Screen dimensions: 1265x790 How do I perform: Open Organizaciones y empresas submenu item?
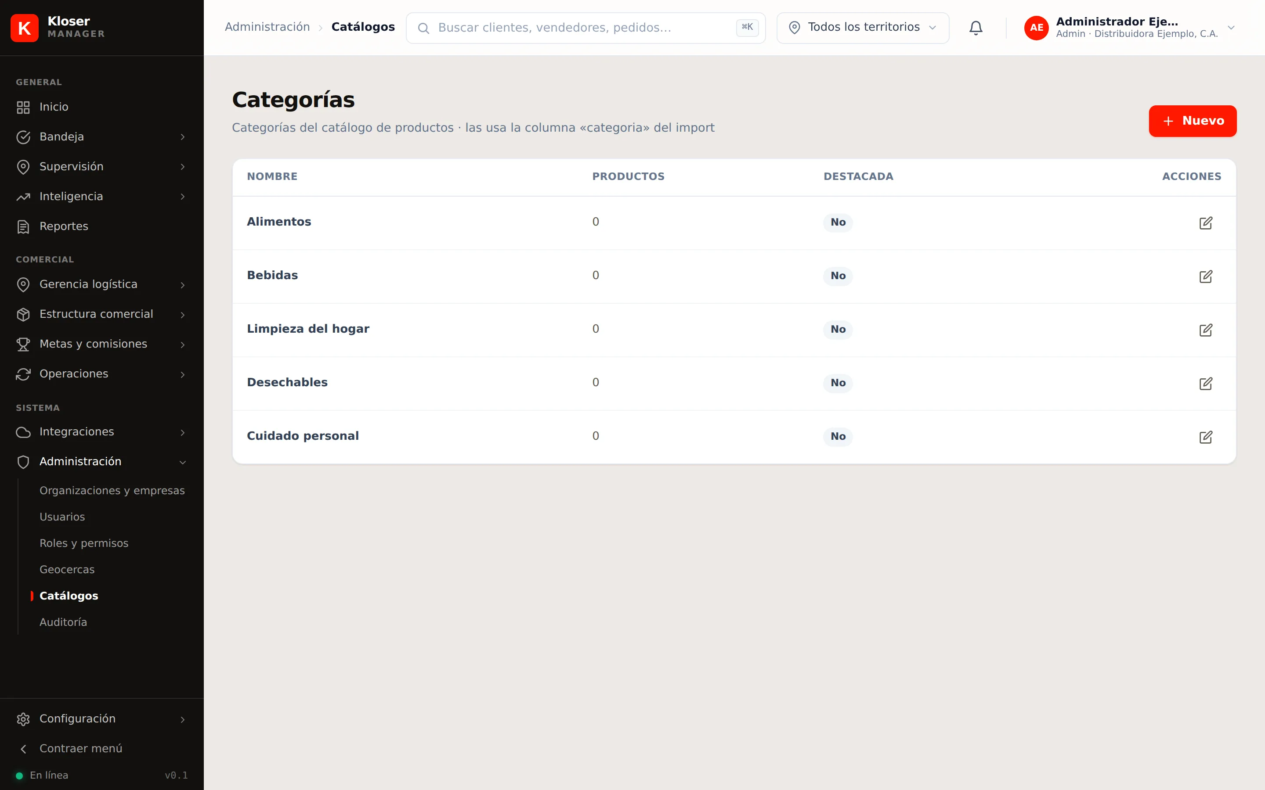click(112, 491)
